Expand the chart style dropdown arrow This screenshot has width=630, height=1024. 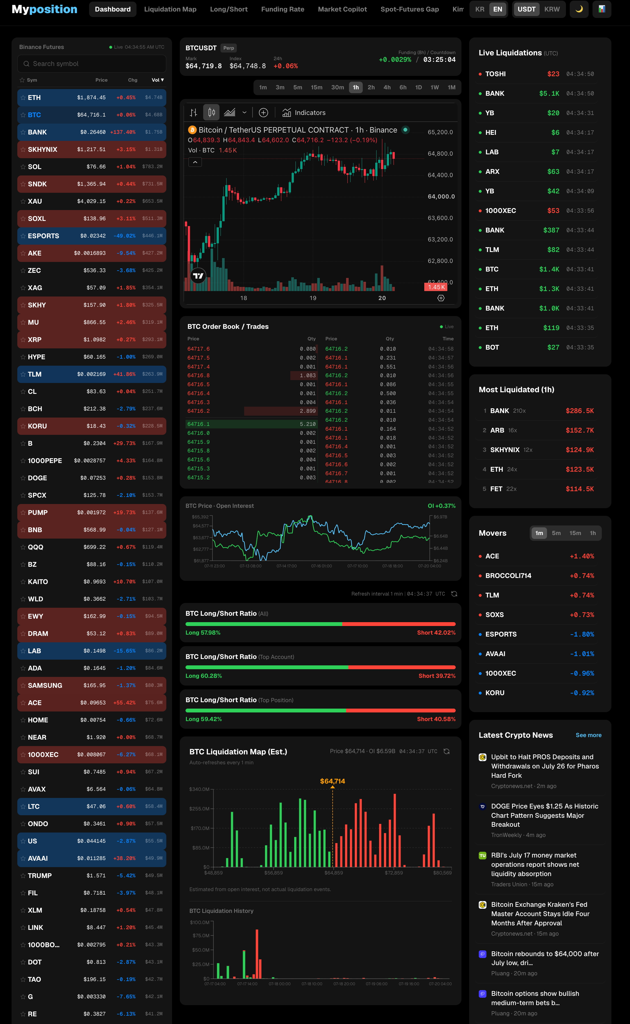pos(245,112)
